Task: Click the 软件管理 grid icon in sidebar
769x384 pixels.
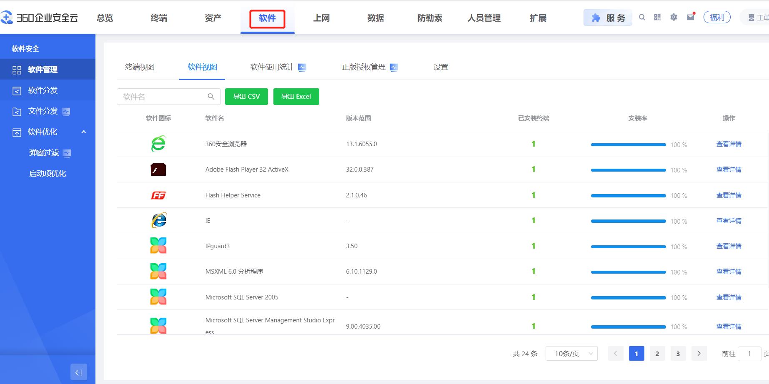Action: pos(17,70)
